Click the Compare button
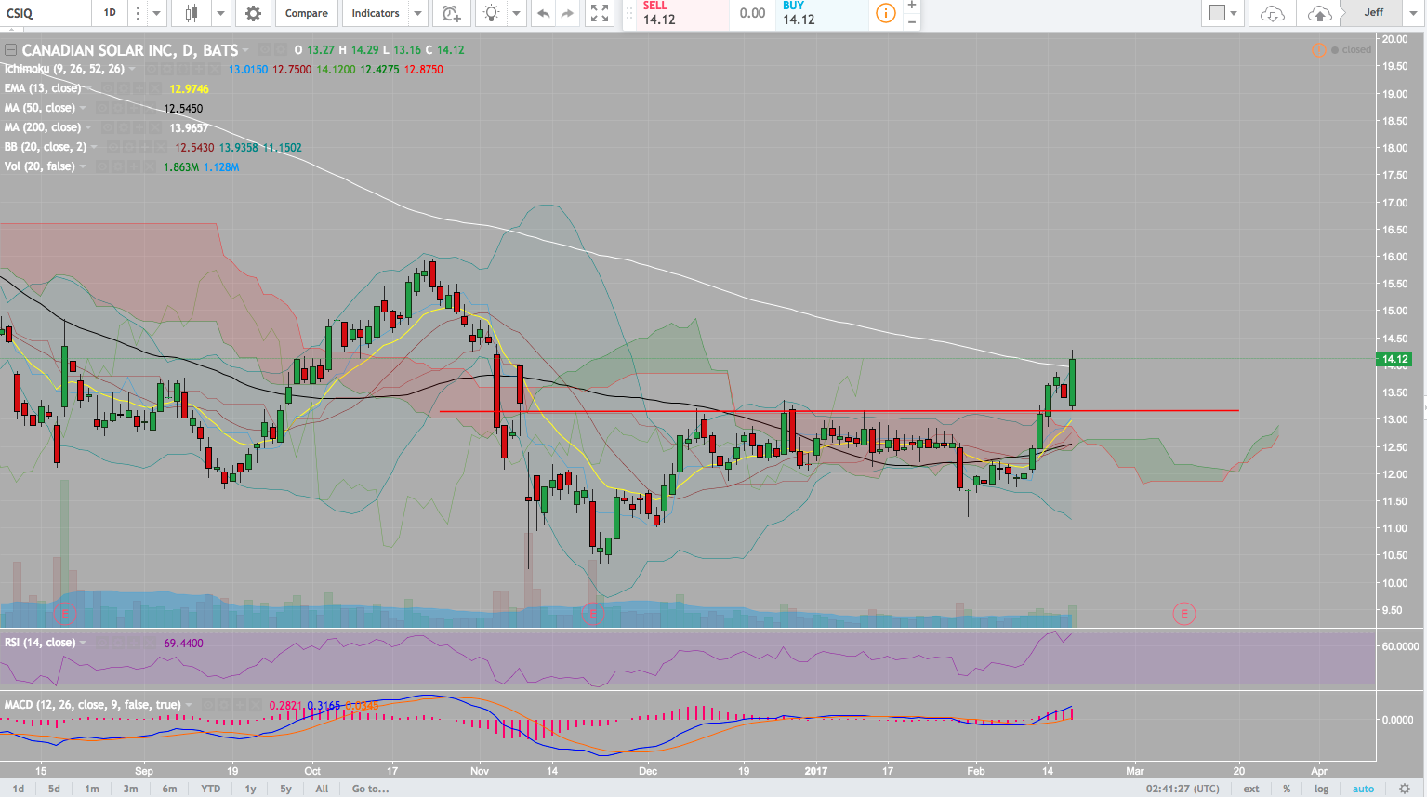 pyautogui.click(x=306, y=13)
